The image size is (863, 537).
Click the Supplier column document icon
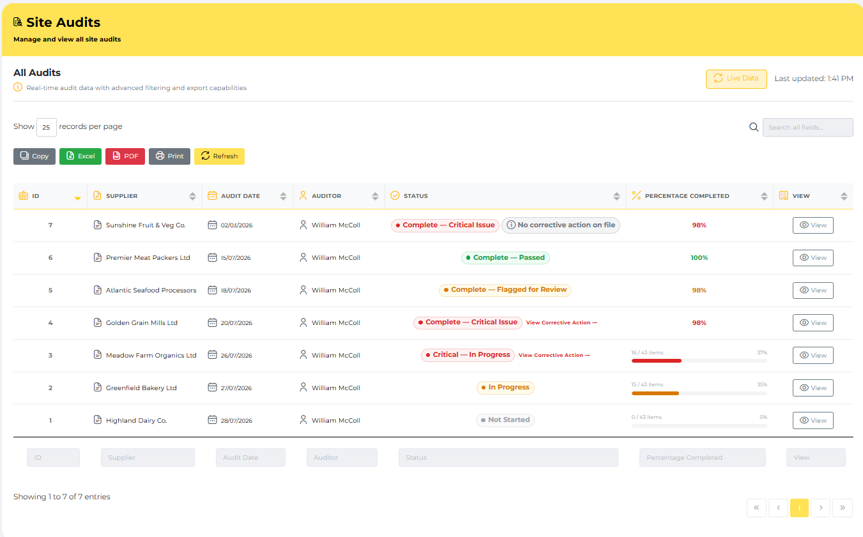pos(97,196)
